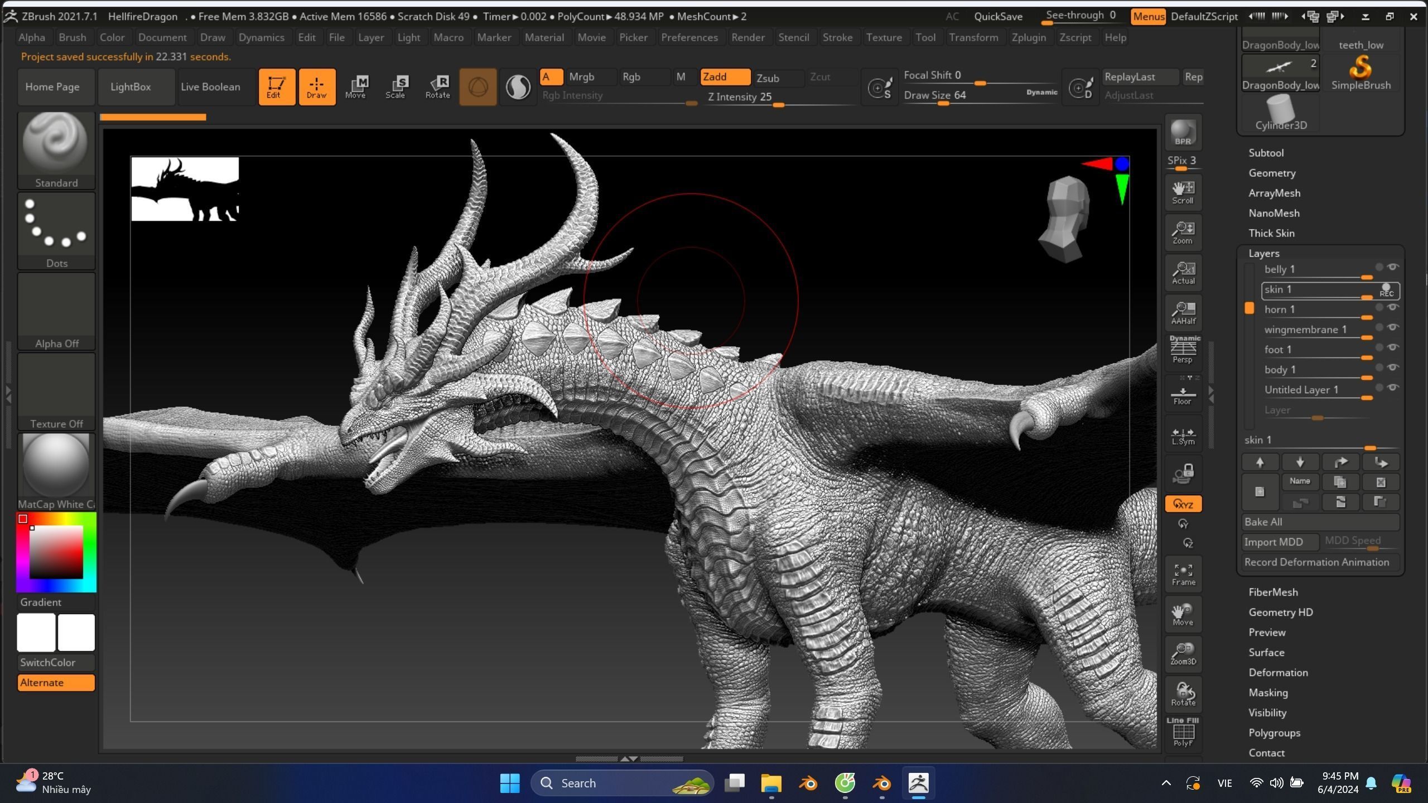The width and height of the screenshot is (1428, 803).
Task: Enable Zsub mode
Action: tap(778, 78)
